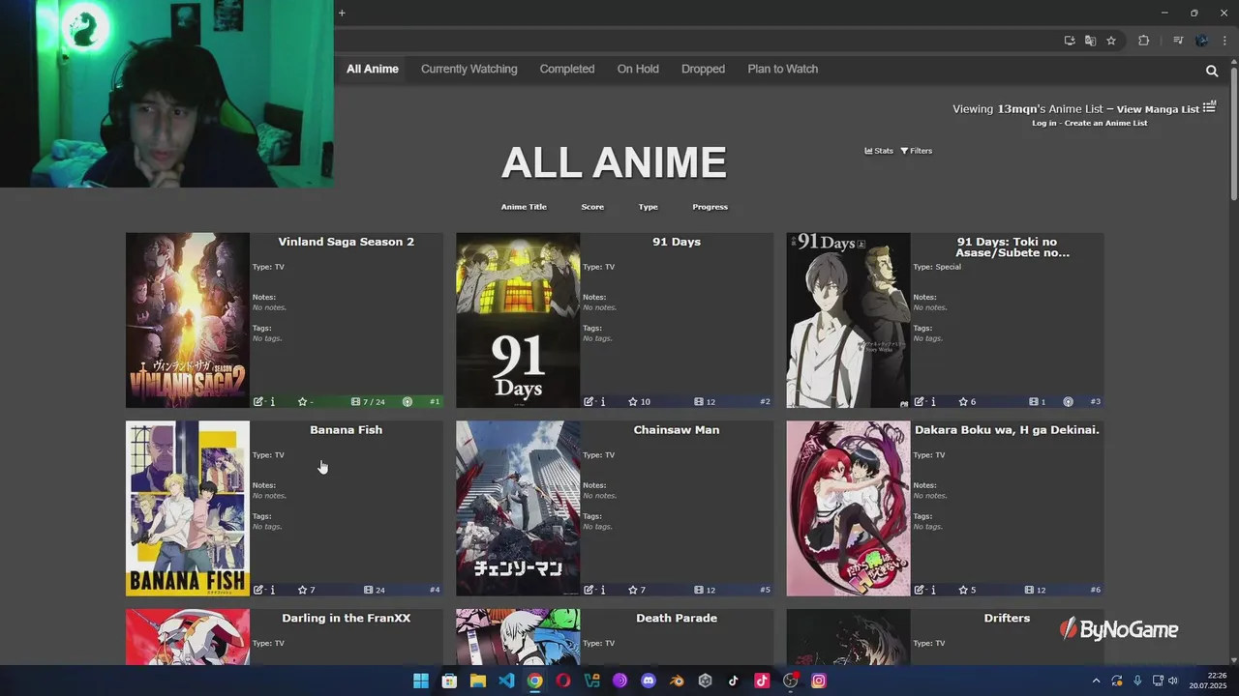Click the translate page icon
This screenshot has height=696, width=1239.
pos(1090,41)
